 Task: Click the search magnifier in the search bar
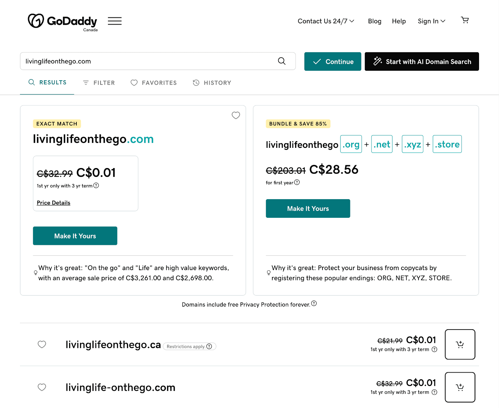282,61
